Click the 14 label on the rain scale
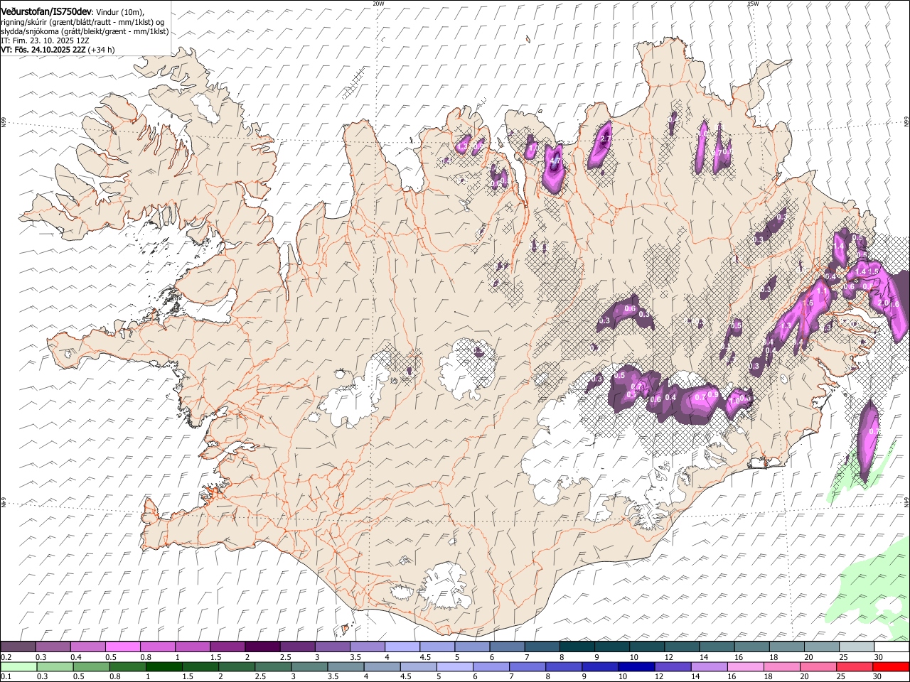Screen dimensions: 910x682 [695, 676]
